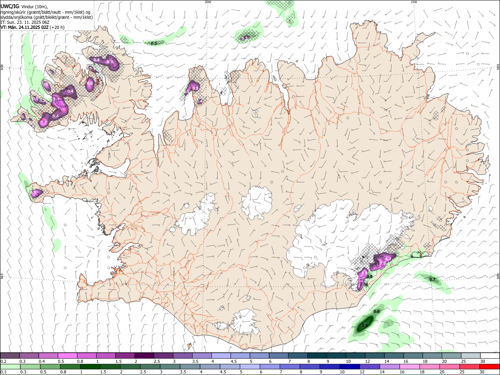Pick rain-scale swatch between 0.5 and 0.8
Image resolution: width=500 pixels, height=375 pixels.
pyautogui.click(x=50, y=366)
